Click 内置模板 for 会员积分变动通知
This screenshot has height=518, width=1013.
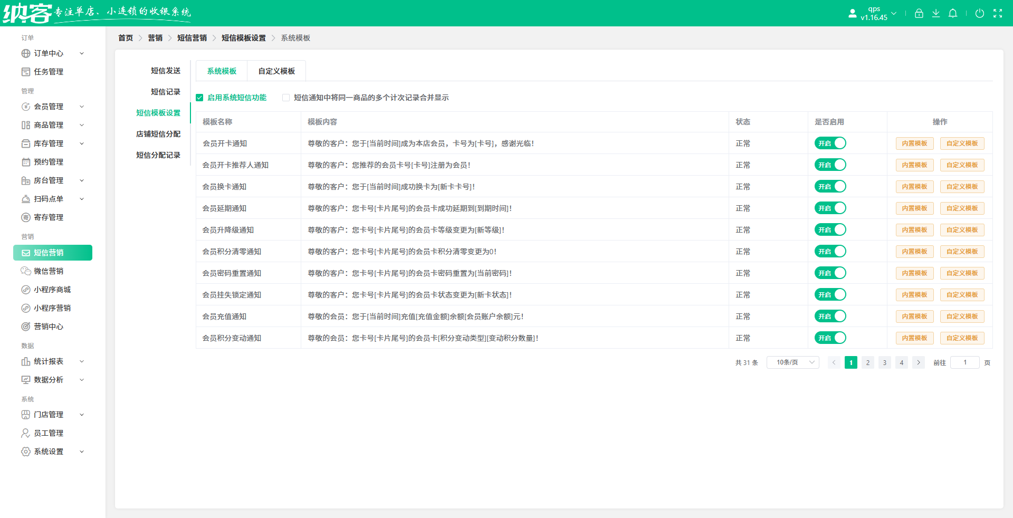coord(914,338)
